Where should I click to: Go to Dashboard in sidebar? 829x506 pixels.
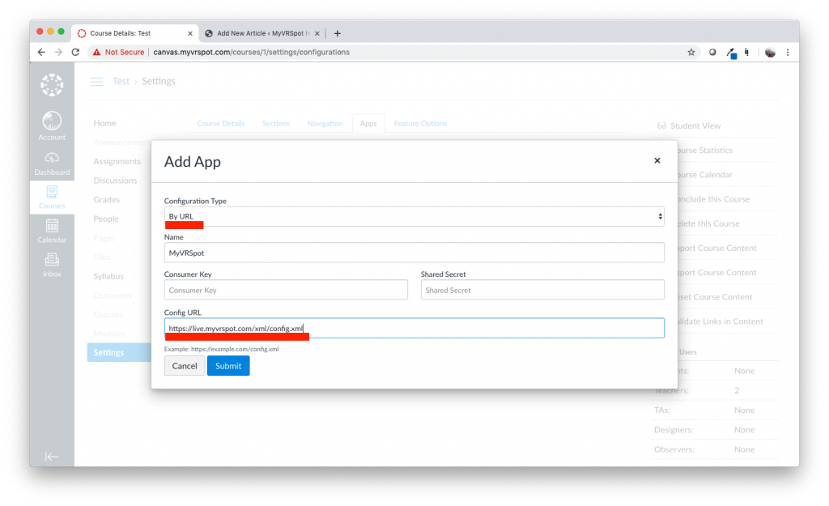52,163
